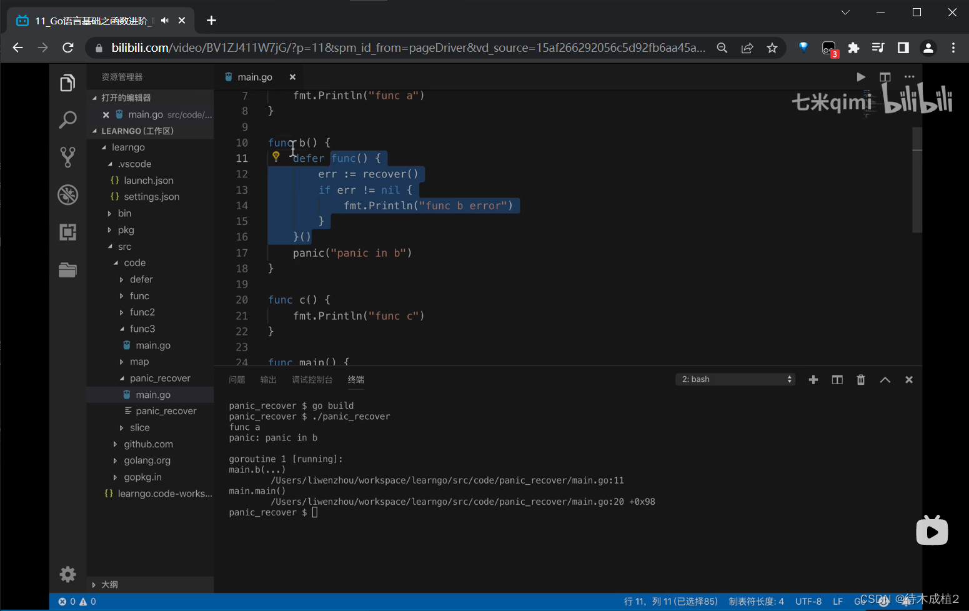
Task: Open the browser zoom indicator
Action: 722,48
